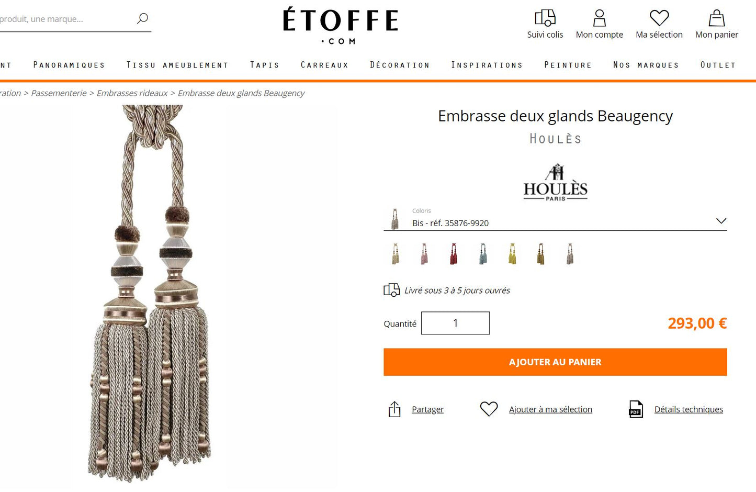756x492 pixels.
Task: Choose the blue tassel color swatch
Action: click(x=483, y=254)
